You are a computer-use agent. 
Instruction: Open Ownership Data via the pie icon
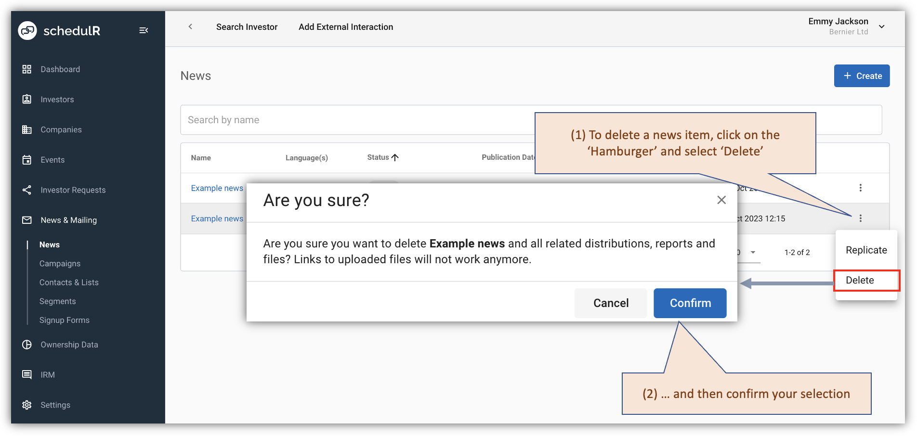coord(27,344)
